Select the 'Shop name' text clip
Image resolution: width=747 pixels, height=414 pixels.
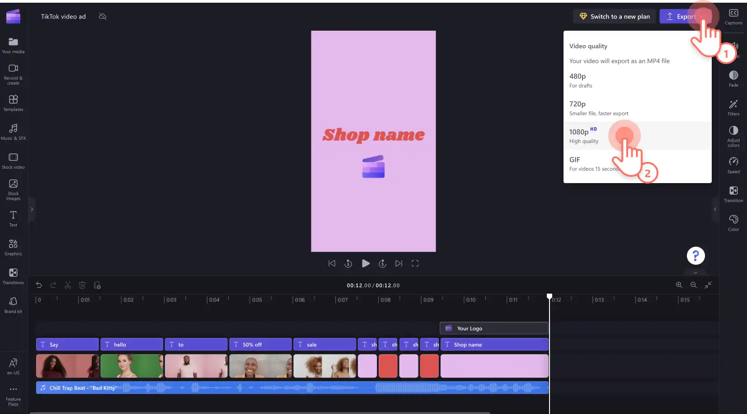(494, 345)
